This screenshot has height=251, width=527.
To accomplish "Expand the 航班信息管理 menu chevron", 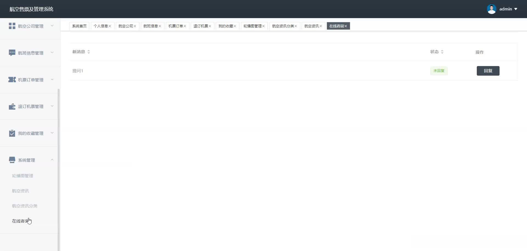I will pyautogui.click(x=52, y=53).
